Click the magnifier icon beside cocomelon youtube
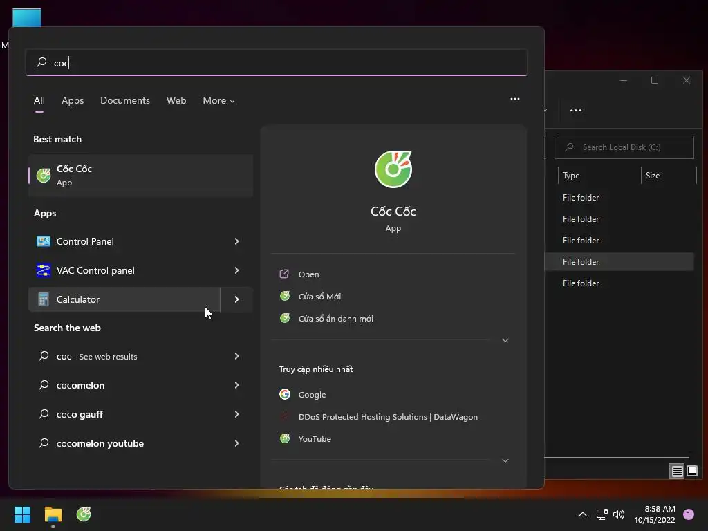 [44, 443]
